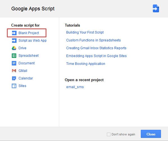
Task: Click the Blank Project arrow icon
Action: [14, 33]
